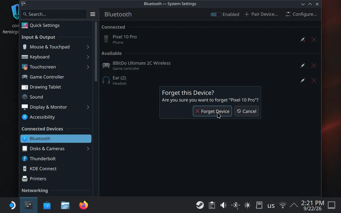This screenshot has height=213, width=341.
Task: Click Pair Device... in the header
Action: point(261,14)
